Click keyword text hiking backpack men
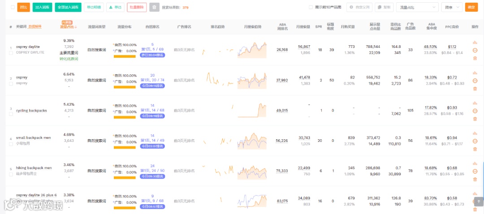Viewport: 484px width, 214px height. click(x=34, y=168)
